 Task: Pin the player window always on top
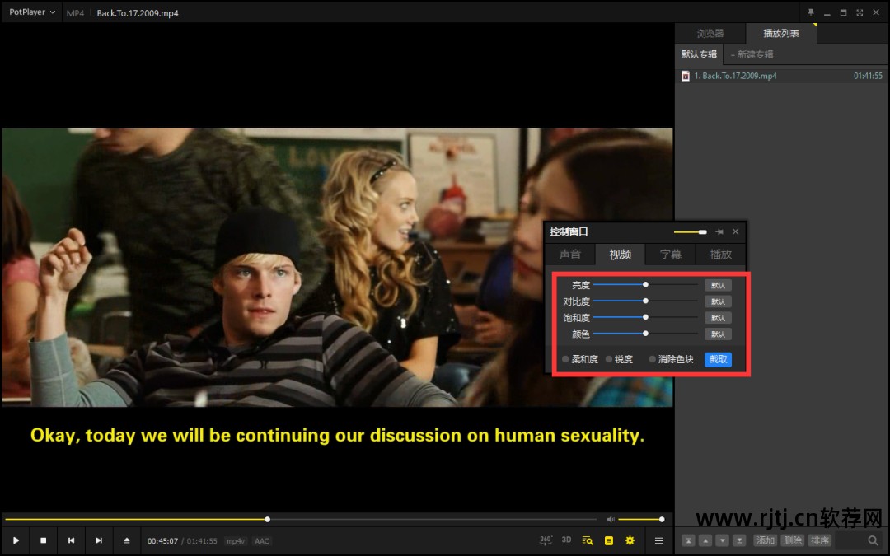click(x=810, y=12)
